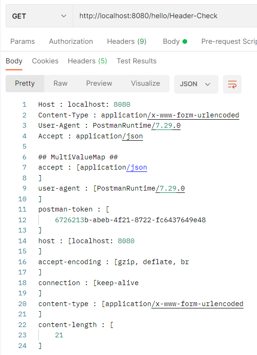The image size is (257, 355).
Task: Select the Pretty view button
Action: (25, 83)
